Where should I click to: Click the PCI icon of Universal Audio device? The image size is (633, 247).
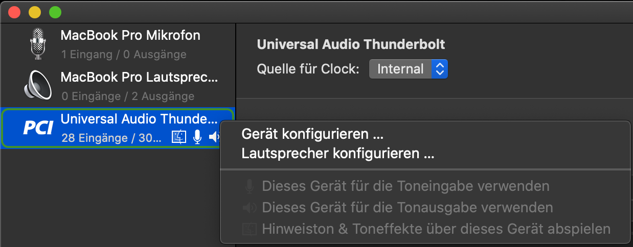pos(38,128)
